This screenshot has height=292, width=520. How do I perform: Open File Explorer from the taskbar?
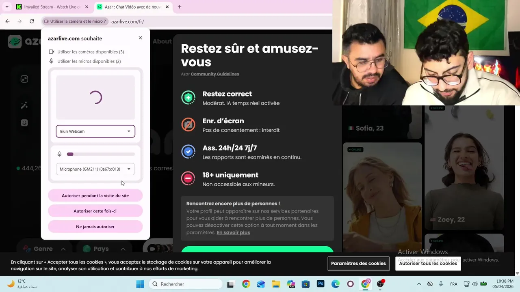276,284
